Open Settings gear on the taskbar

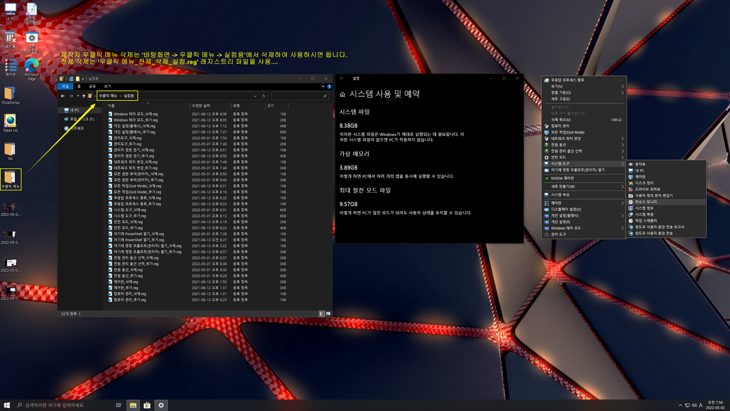(x=161, y=405)
